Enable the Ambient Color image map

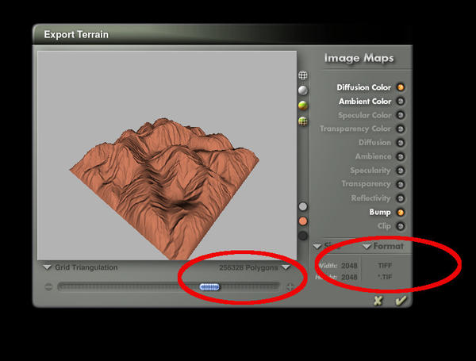[401, 101]
